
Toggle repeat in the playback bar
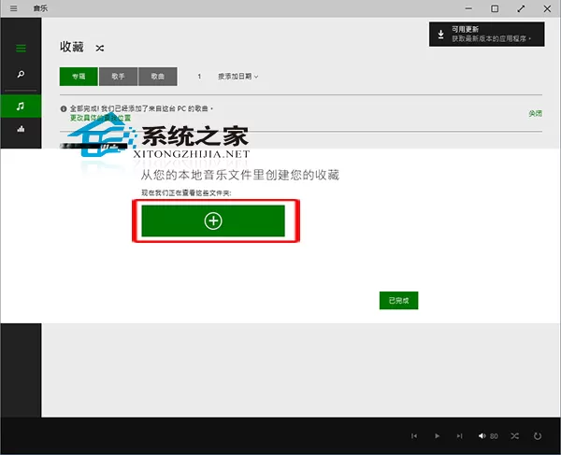coord(538,435)
